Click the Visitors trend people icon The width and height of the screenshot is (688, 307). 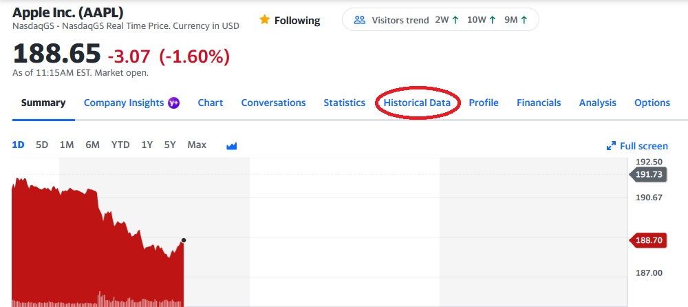click(x=359, y=20)
